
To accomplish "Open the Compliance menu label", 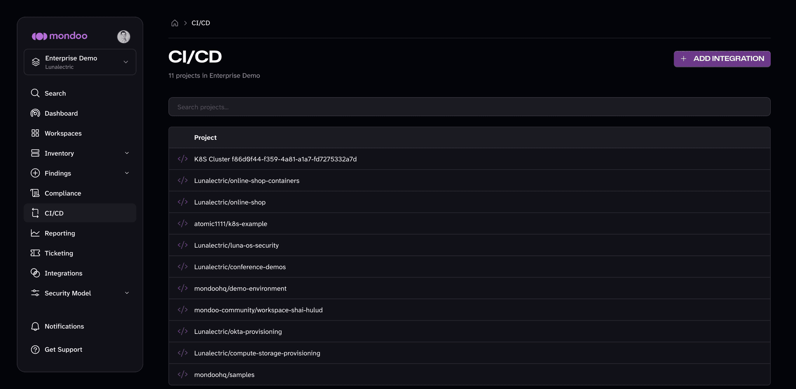I will click(x=63, y=193).
